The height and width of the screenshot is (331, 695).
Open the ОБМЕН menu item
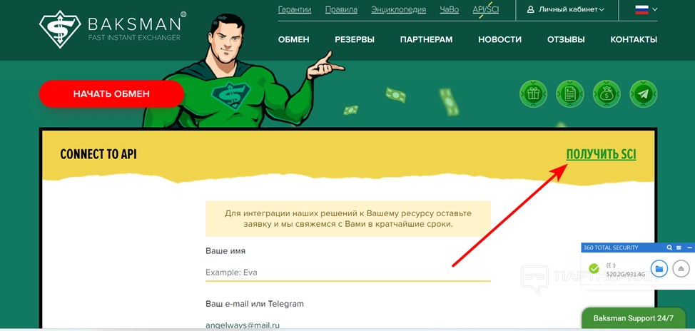(293, 39)
